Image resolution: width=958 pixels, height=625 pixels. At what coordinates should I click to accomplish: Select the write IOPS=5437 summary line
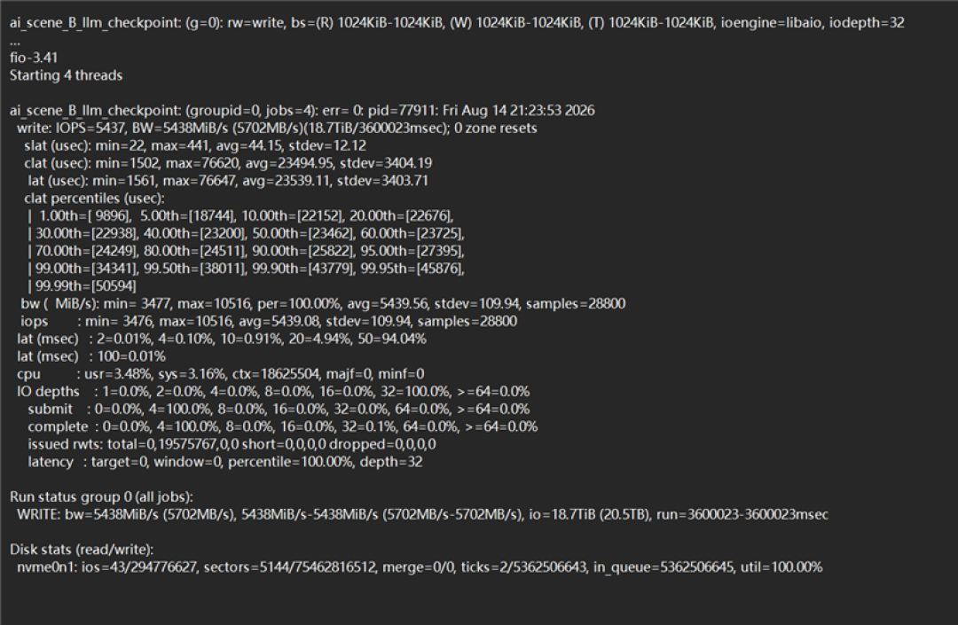(277, 129)
